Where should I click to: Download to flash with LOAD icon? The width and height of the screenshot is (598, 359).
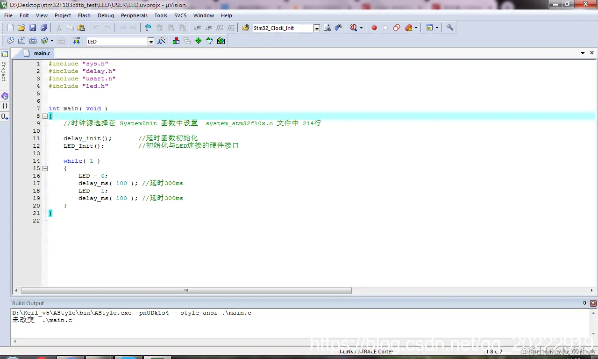(x=76, y=41)
